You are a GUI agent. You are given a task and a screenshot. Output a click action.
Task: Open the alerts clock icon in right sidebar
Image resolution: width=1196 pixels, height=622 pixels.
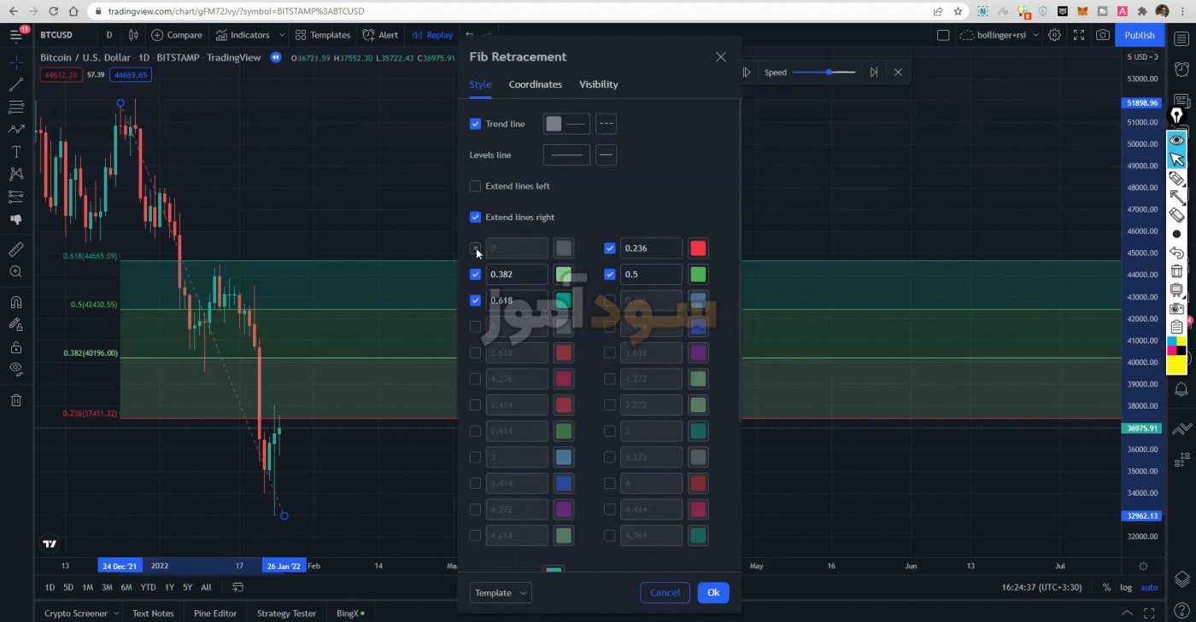tap(1181, 69)
